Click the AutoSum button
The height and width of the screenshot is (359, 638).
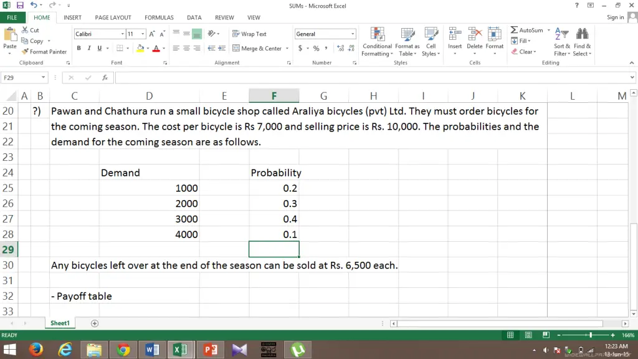click(x=527, y=30)
